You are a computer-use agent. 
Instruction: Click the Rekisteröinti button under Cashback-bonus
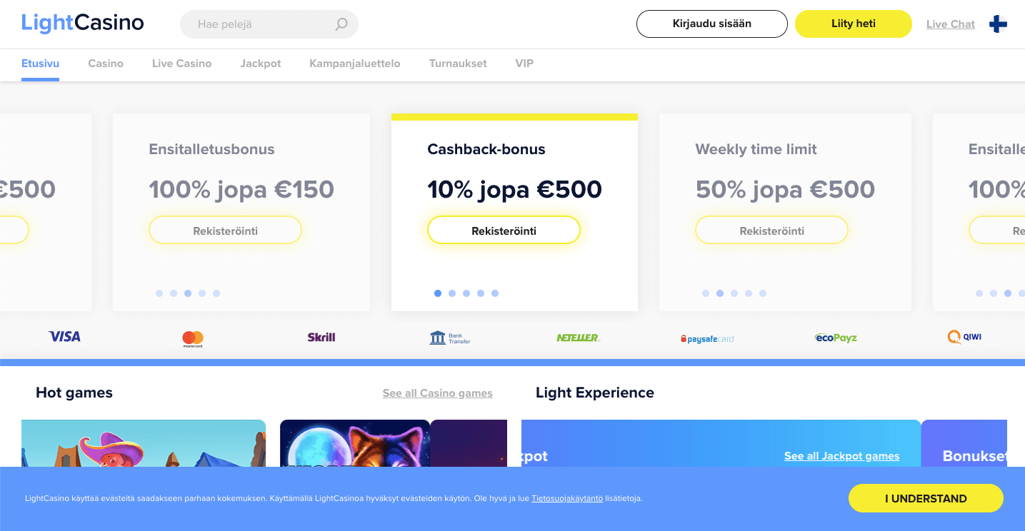(x=504, y=231)
